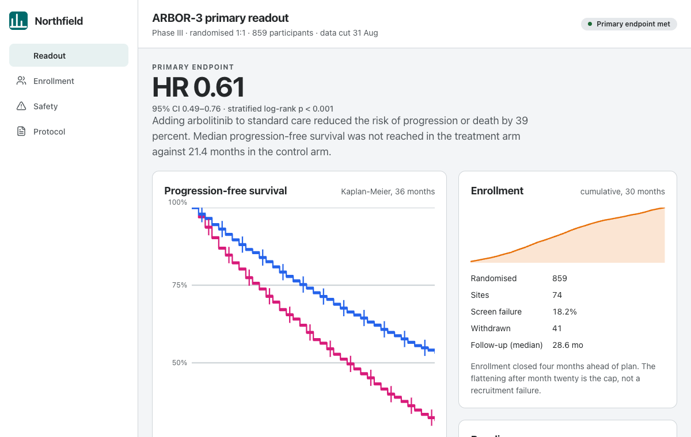The height and width of the screenshot is (437, 691).
Task: Click the '95% CI 0.49–0.76' statistics line
Action: [x=243, y=109]
